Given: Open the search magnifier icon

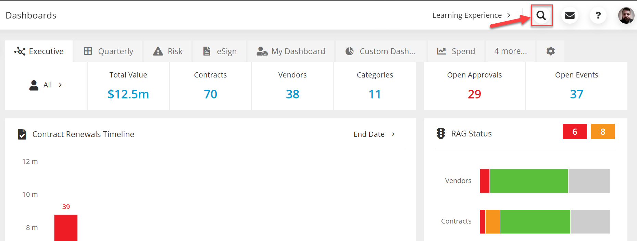Looking at the screenshot, I should click(541, 15).
